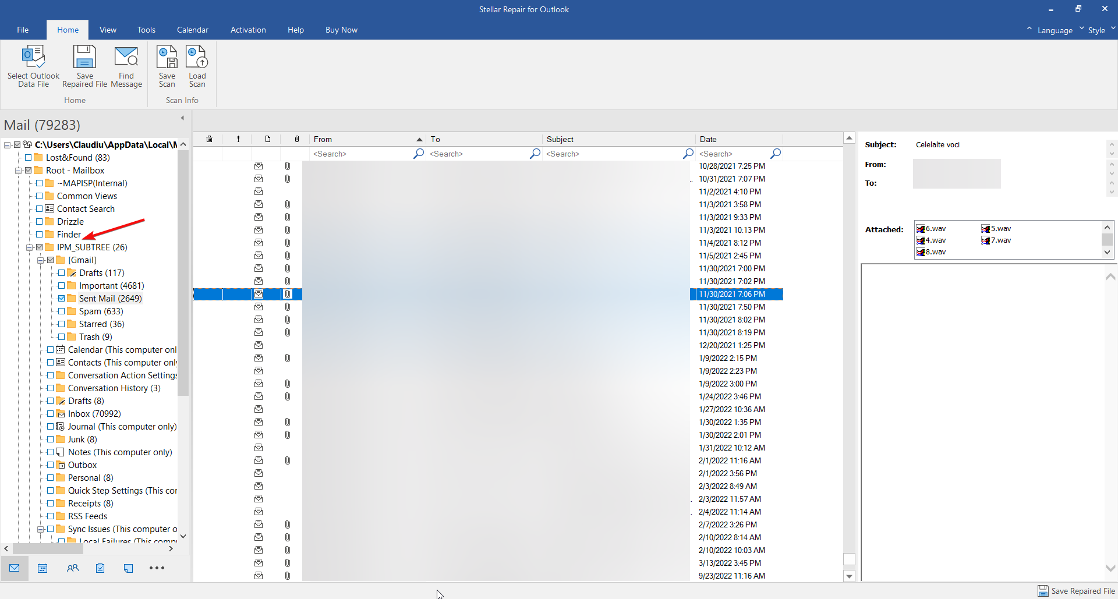Click search magnifier in Date filter
The height and width of the screenshot is (599, 1118).
click(x=775, y=154)
